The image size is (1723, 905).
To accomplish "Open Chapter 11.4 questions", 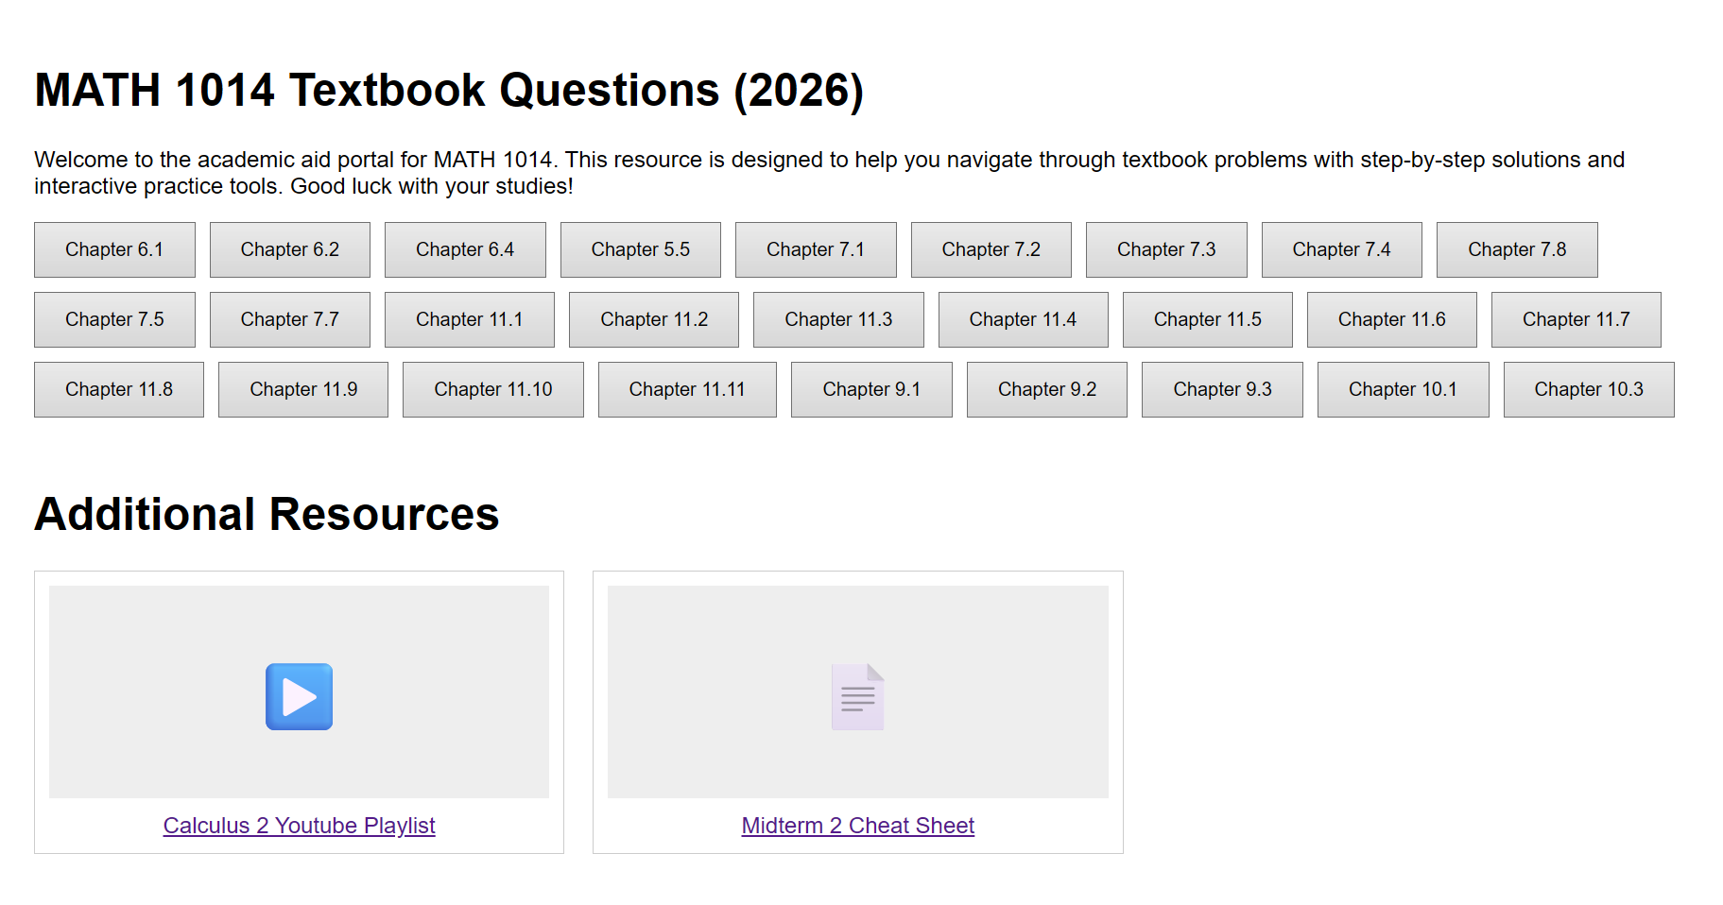I will [1022, 319].
